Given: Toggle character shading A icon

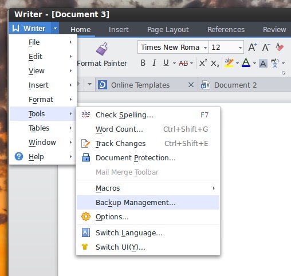Looking at the screenshot, I should point(263,64).
